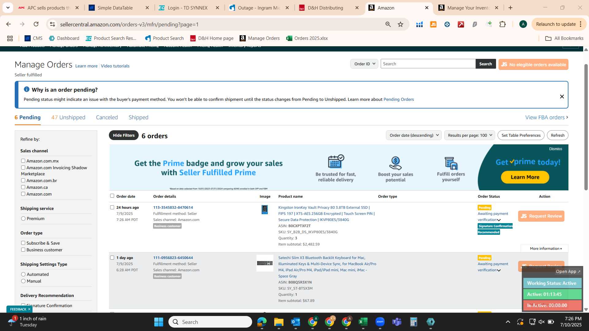
Task: Expand Awaiting payment verification for Kingston order
Action: tap(499, 220)
